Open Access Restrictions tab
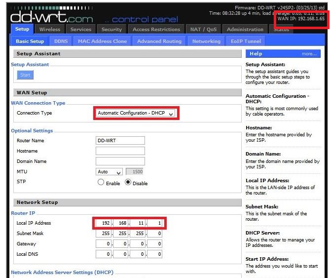 156,29
